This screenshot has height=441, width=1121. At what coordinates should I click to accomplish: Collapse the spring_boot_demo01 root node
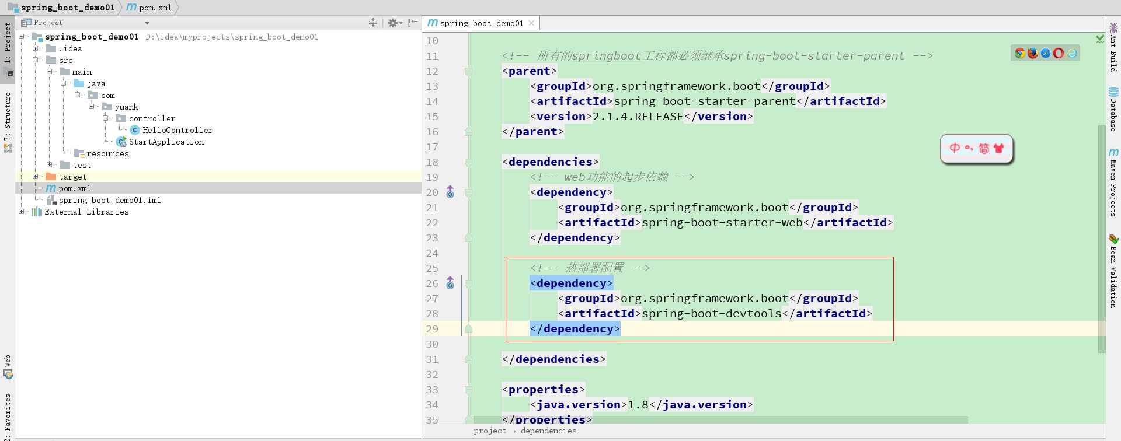click(22, 37)
